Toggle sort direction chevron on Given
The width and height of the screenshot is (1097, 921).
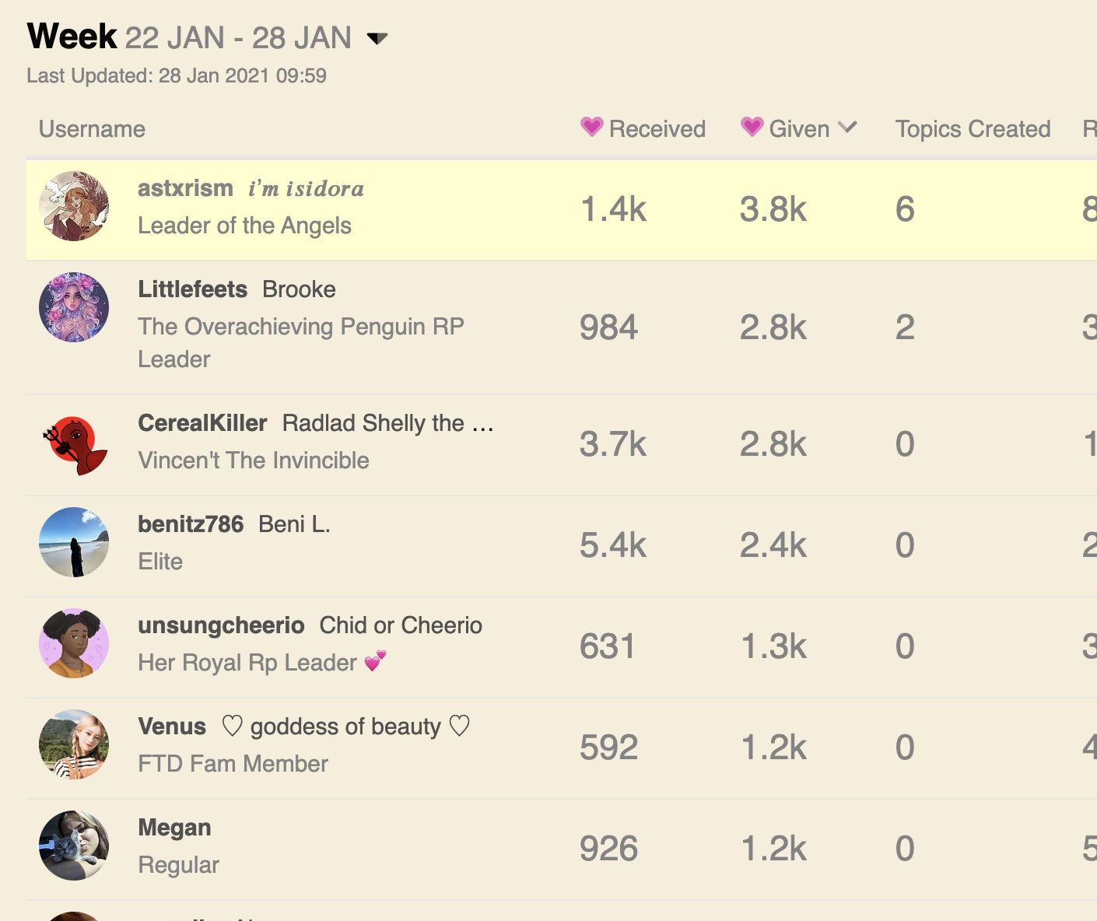848,127
